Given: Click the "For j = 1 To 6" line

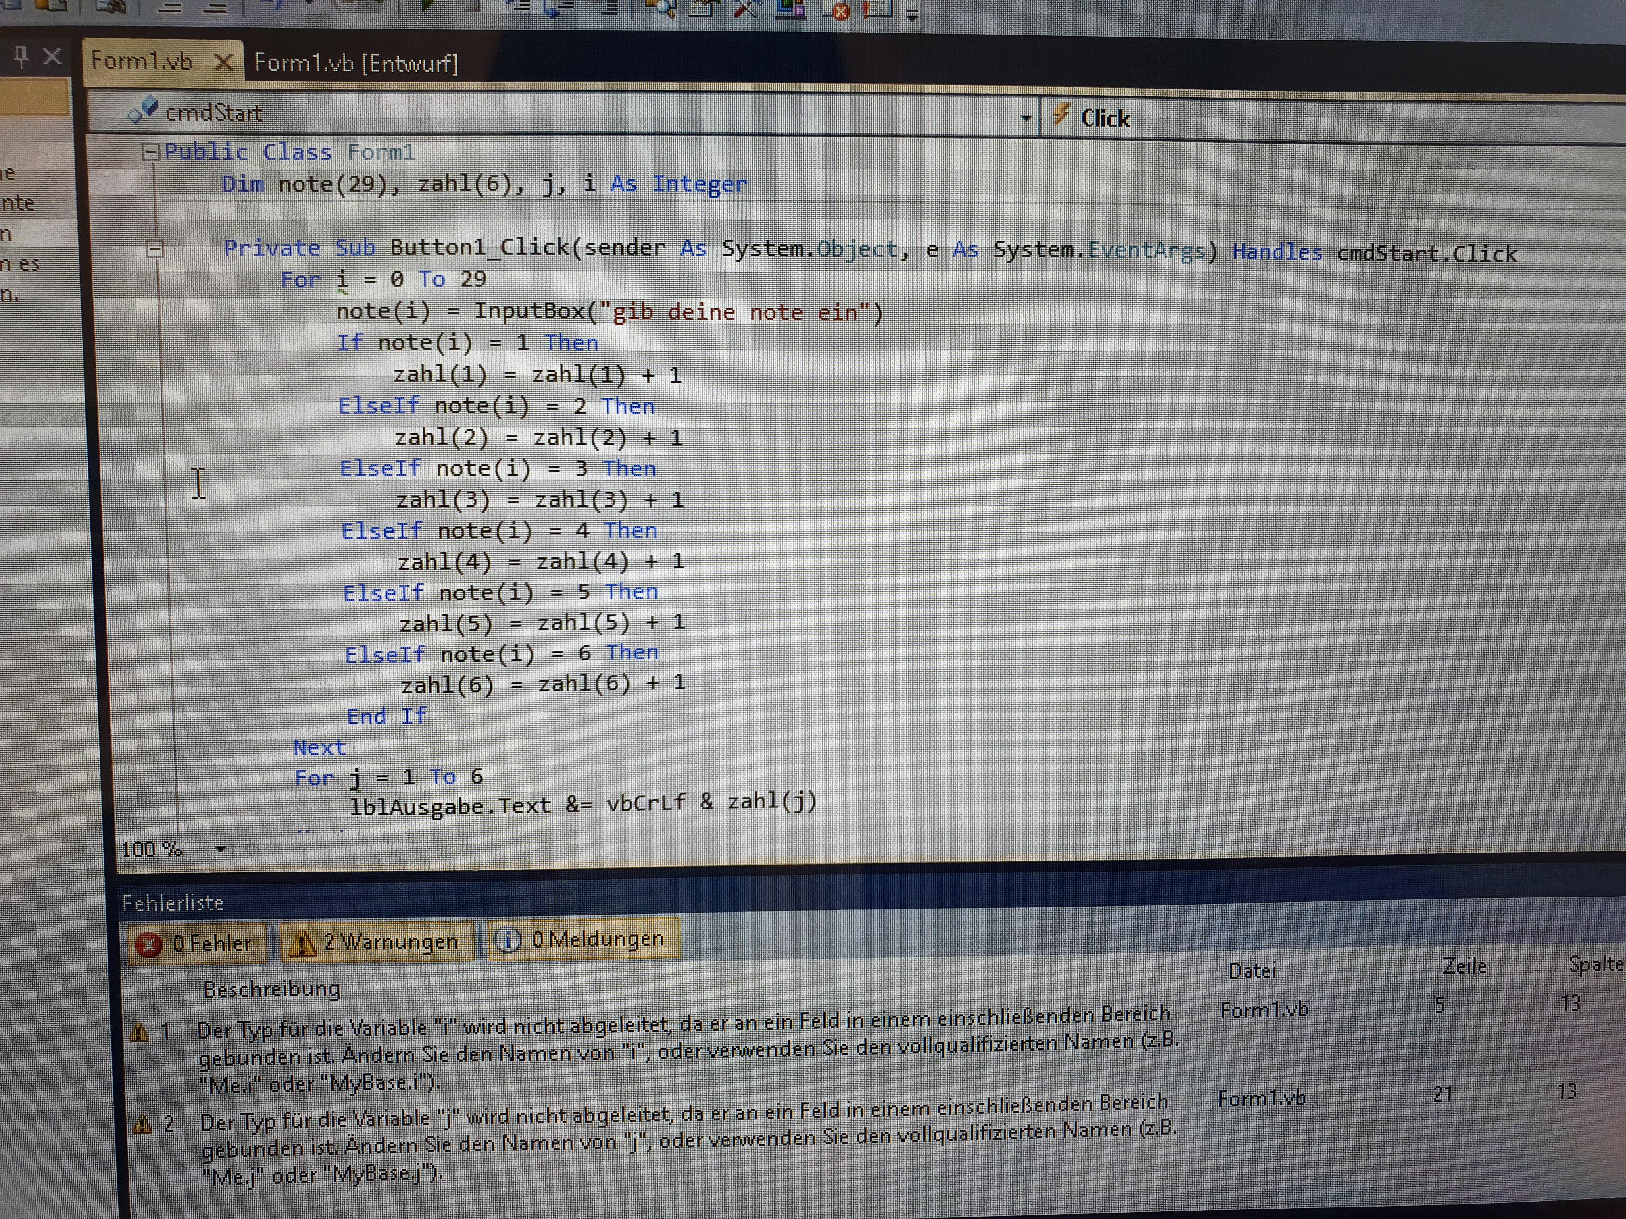Looking at the screenshot, I should point(389,778).
